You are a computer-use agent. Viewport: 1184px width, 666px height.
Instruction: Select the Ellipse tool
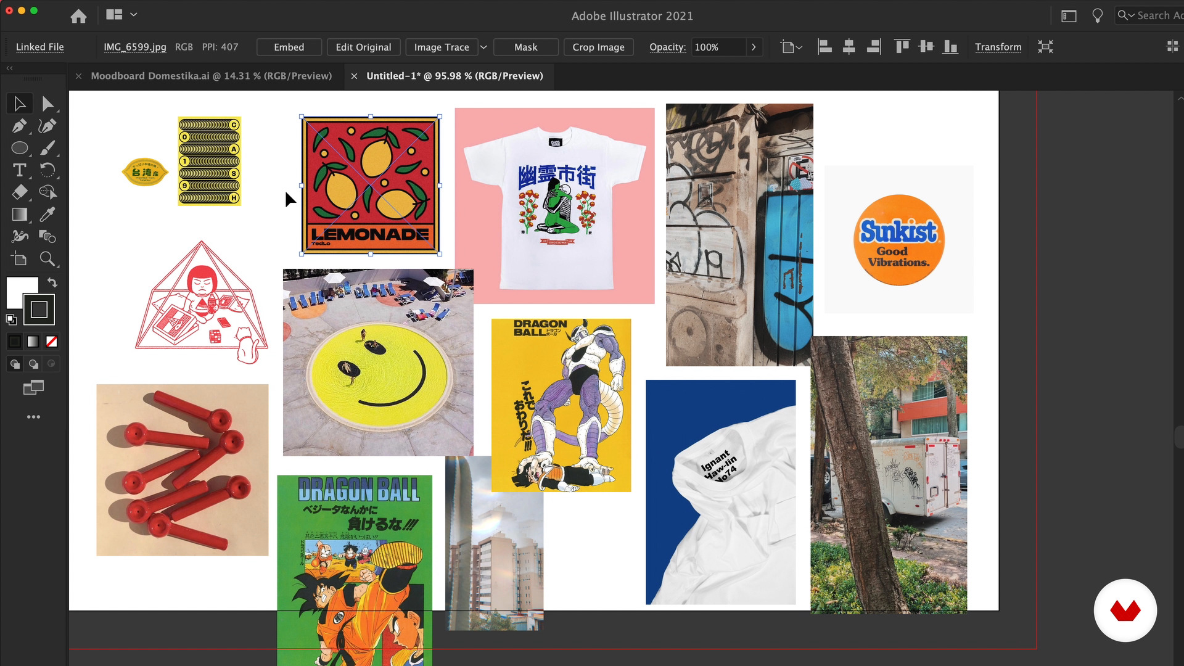click(20, 148)
